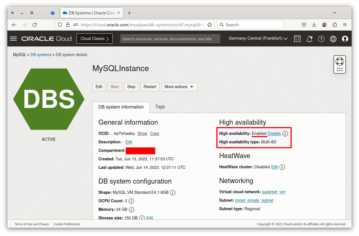Click the life buoy support widget
Image resolution: width=359 pixels, height=236 pixels.
(340, 61)
